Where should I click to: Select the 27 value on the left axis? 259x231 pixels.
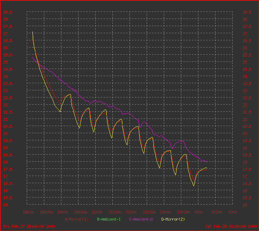click(5, 34)
